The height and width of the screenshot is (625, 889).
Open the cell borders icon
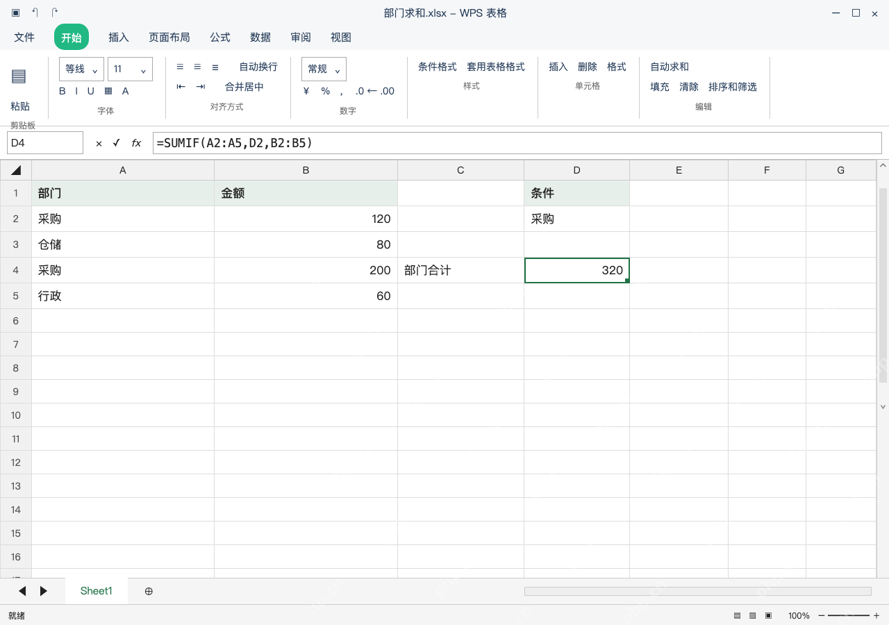pos(108,91)
